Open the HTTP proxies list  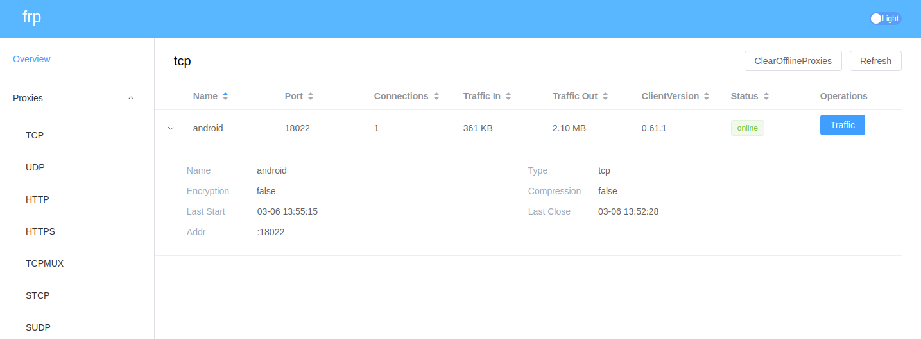37,199
